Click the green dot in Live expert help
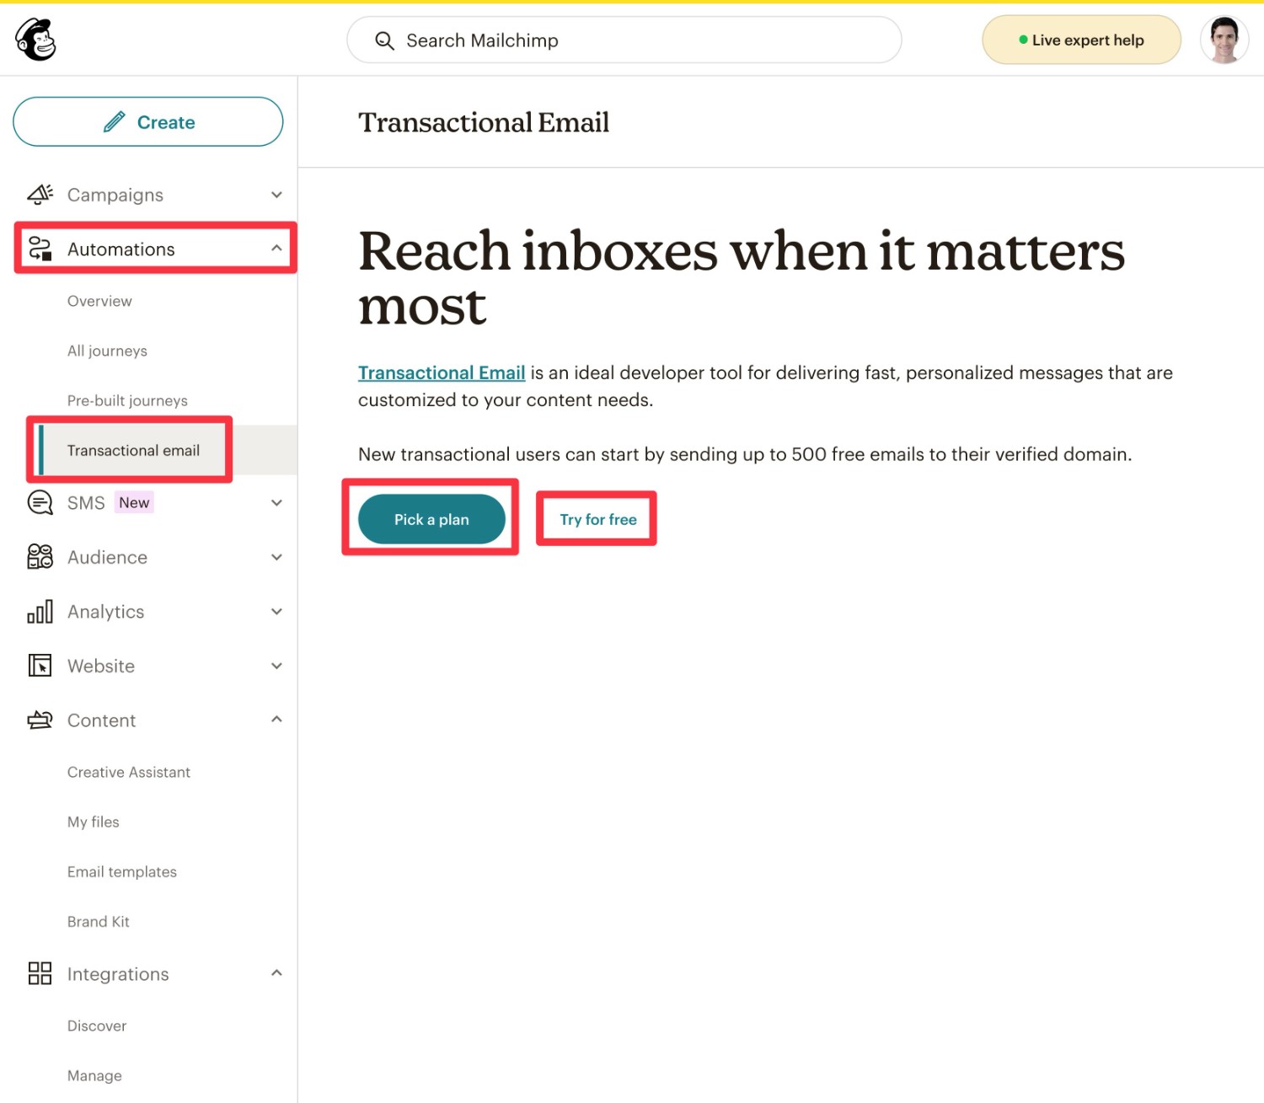This screenshot has width=1264, height=1103. [1023, 40]
